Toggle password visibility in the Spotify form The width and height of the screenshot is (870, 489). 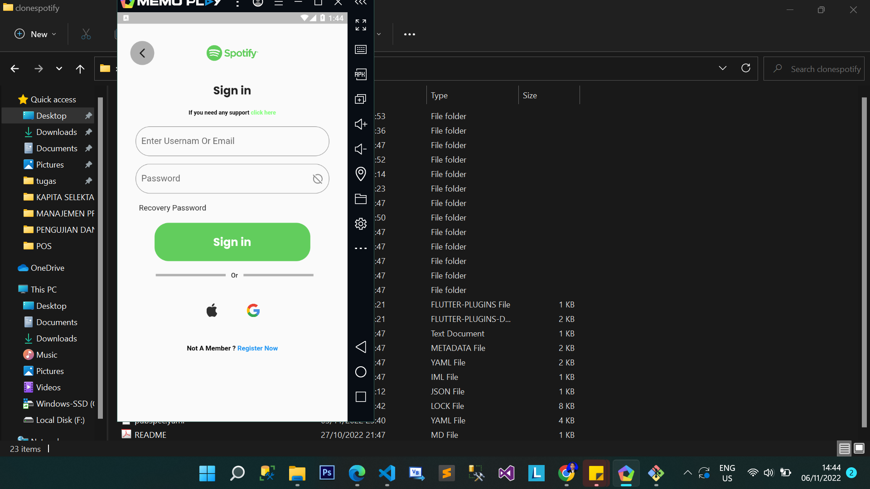click(x=317, y=178)
